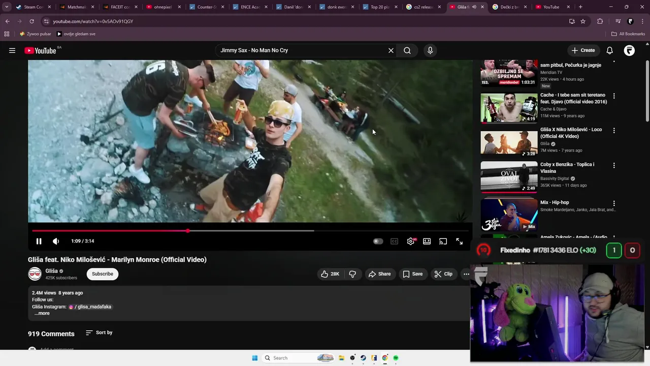
Task: Subscribe to the Gliša channel
Action: (x=103, y=274)
